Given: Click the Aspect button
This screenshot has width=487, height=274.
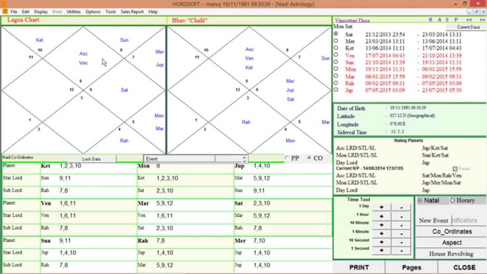Looking at the screenshot, I should point(452,242).
